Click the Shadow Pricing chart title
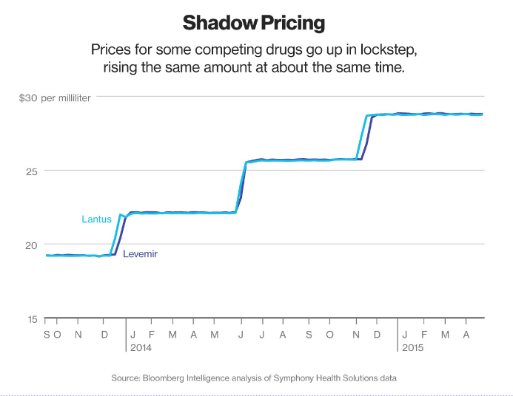The height and width of the screenshot is (396, 513). [254, 23]
